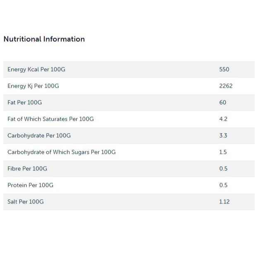Select the Fat of Which Saturates label
The image size is (258, 258).
coord(50,119)
